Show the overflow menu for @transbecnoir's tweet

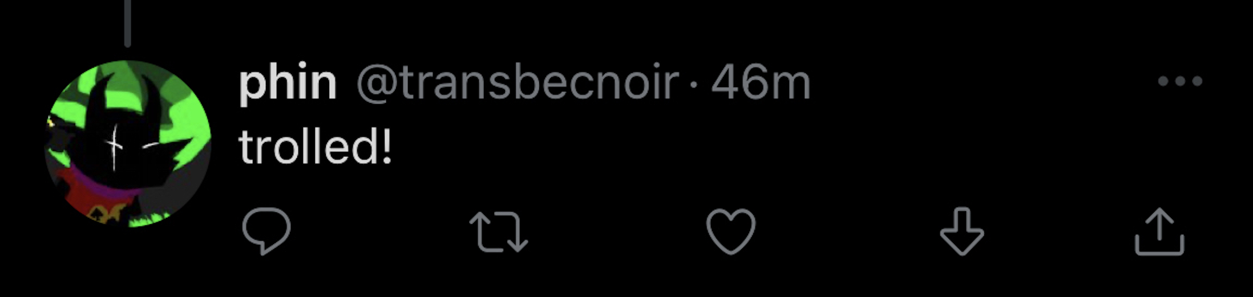1180,81
